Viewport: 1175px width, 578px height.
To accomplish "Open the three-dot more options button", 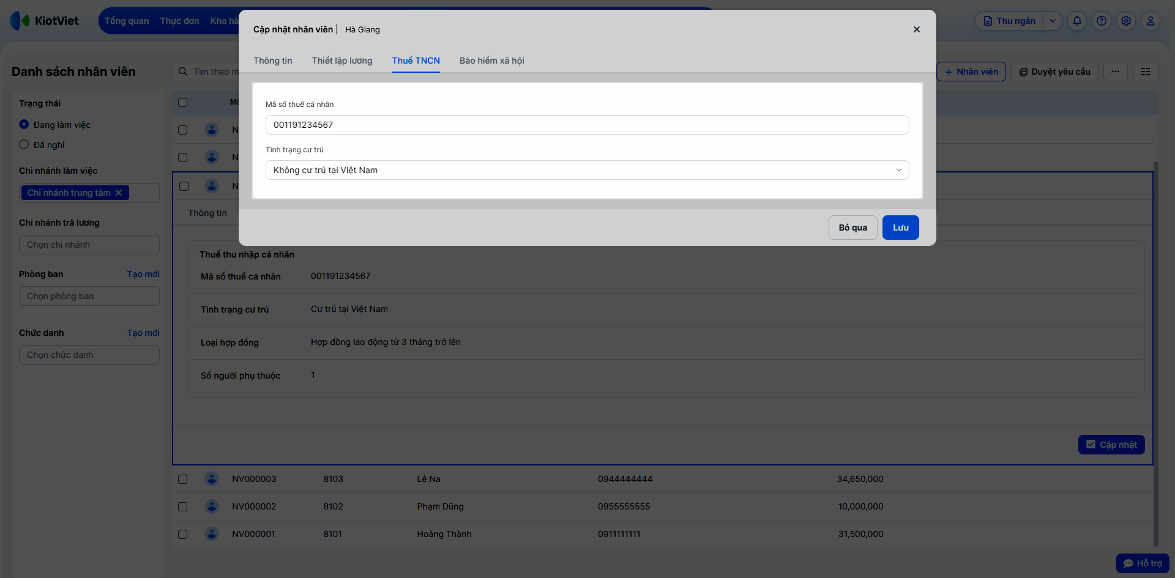I will (x=1116, y=72).
